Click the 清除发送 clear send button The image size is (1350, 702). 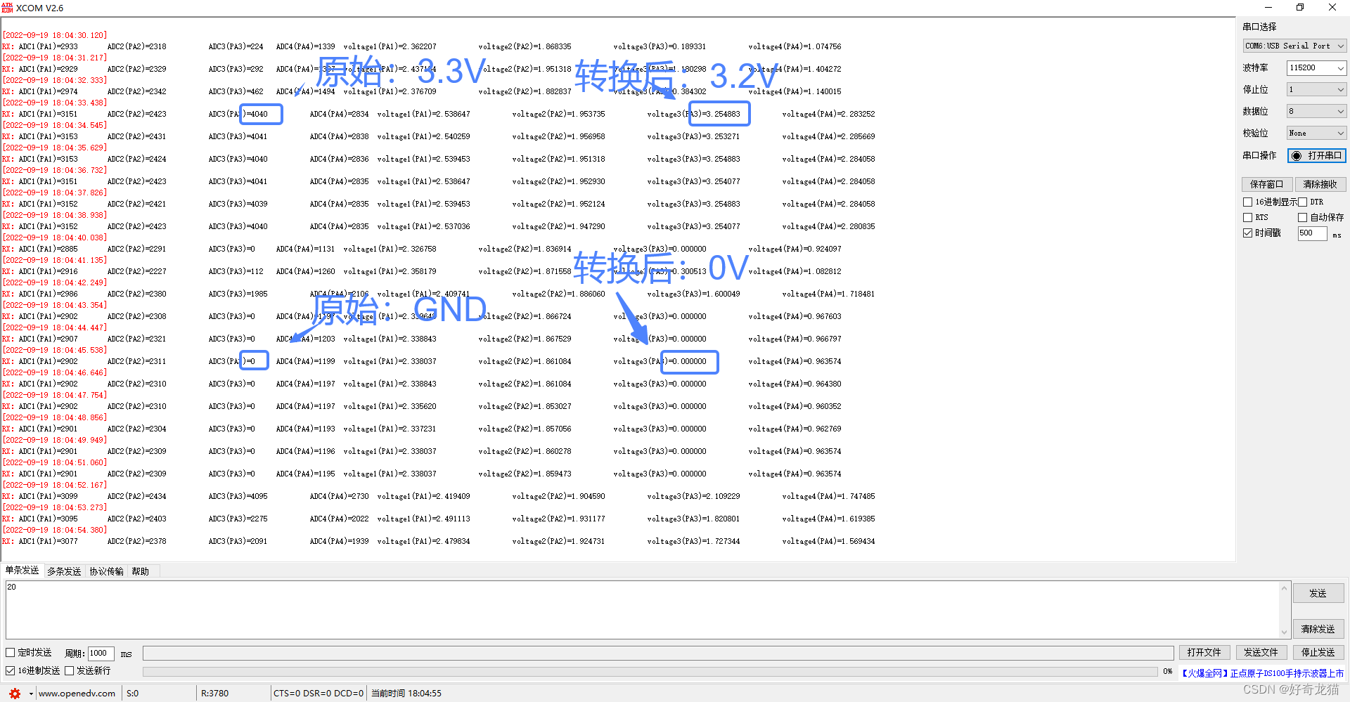click(1318, 628)
